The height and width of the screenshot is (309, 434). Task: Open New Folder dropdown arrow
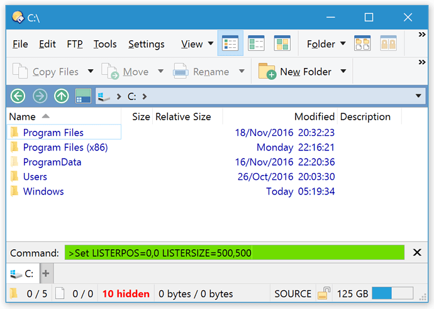tap(343, 71)
